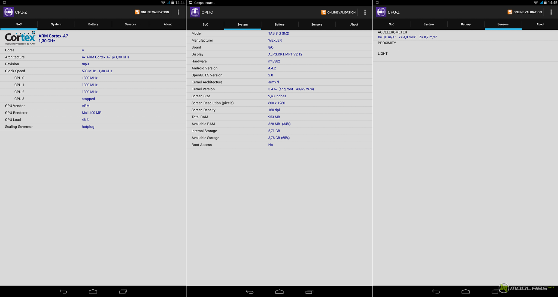Tap CPU-Z app icon in right screen
Screen dimensions: 558x297
(x=381, y=12)
